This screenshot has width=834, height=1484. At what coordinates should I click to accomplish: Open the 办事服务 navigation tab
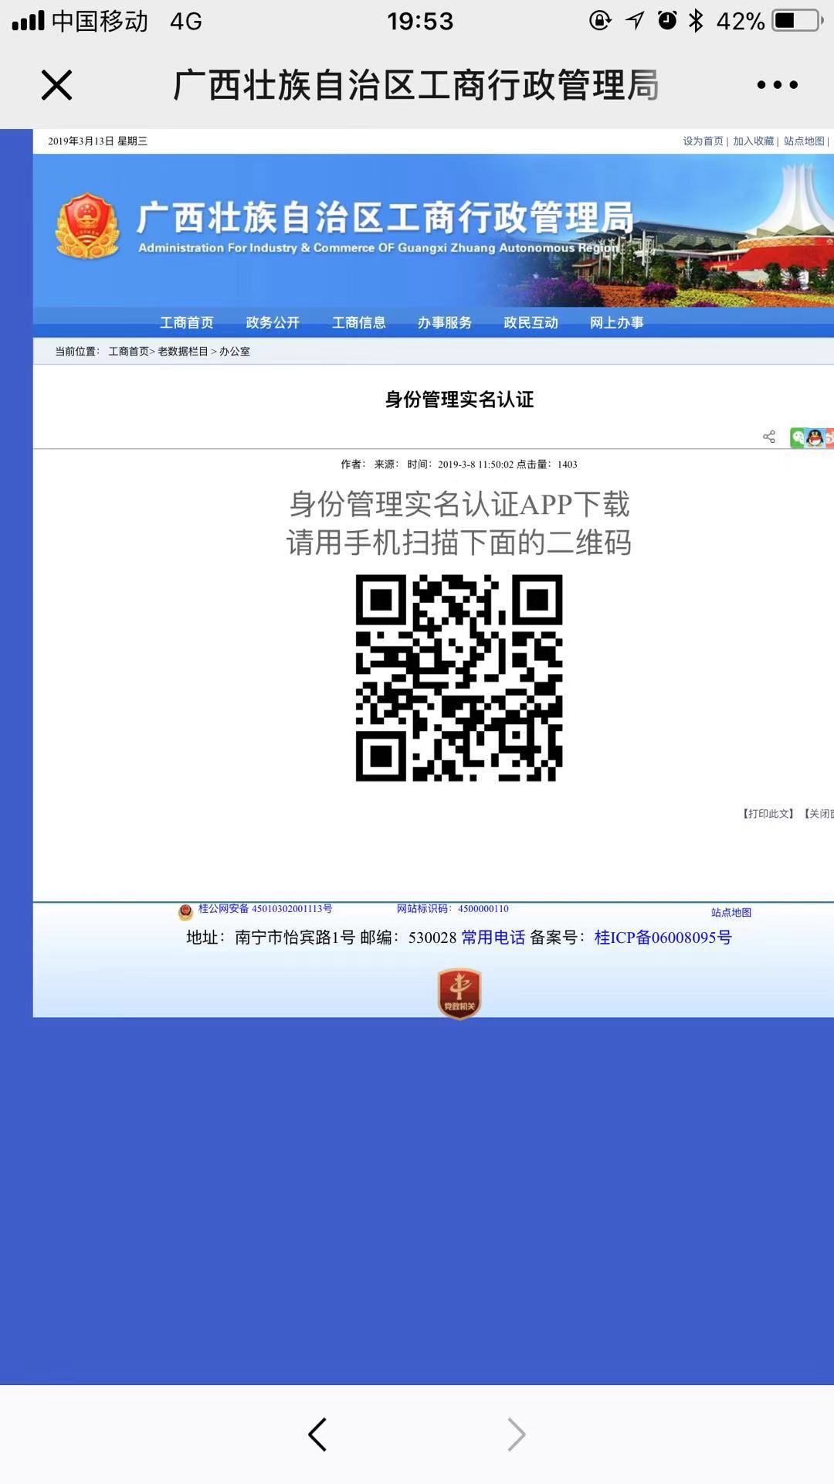point(445,322)
